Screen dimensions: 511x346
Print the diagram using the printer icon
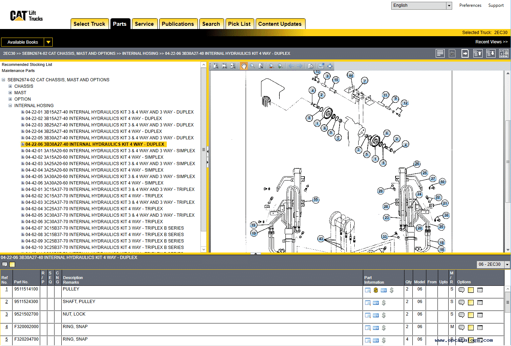pyautogui.click(x=311, y=66)
